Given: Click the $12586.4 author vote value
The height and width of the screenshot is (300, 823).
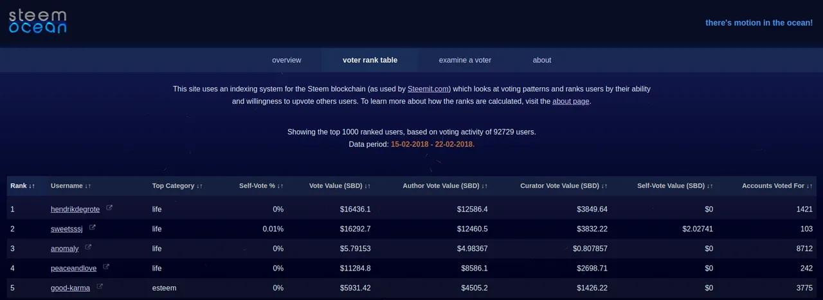Looking at the screenshot, I should pos(472,209).
